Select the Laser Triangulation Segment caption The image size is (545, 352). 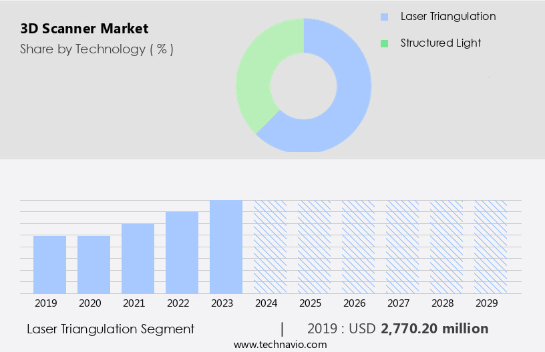110,329
